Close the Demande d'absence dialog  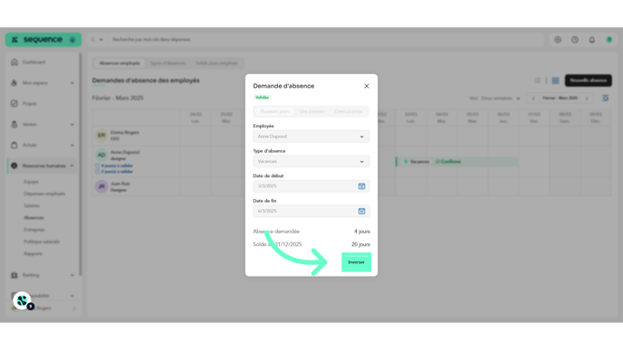pyautogui.click(x=367, y=86)
